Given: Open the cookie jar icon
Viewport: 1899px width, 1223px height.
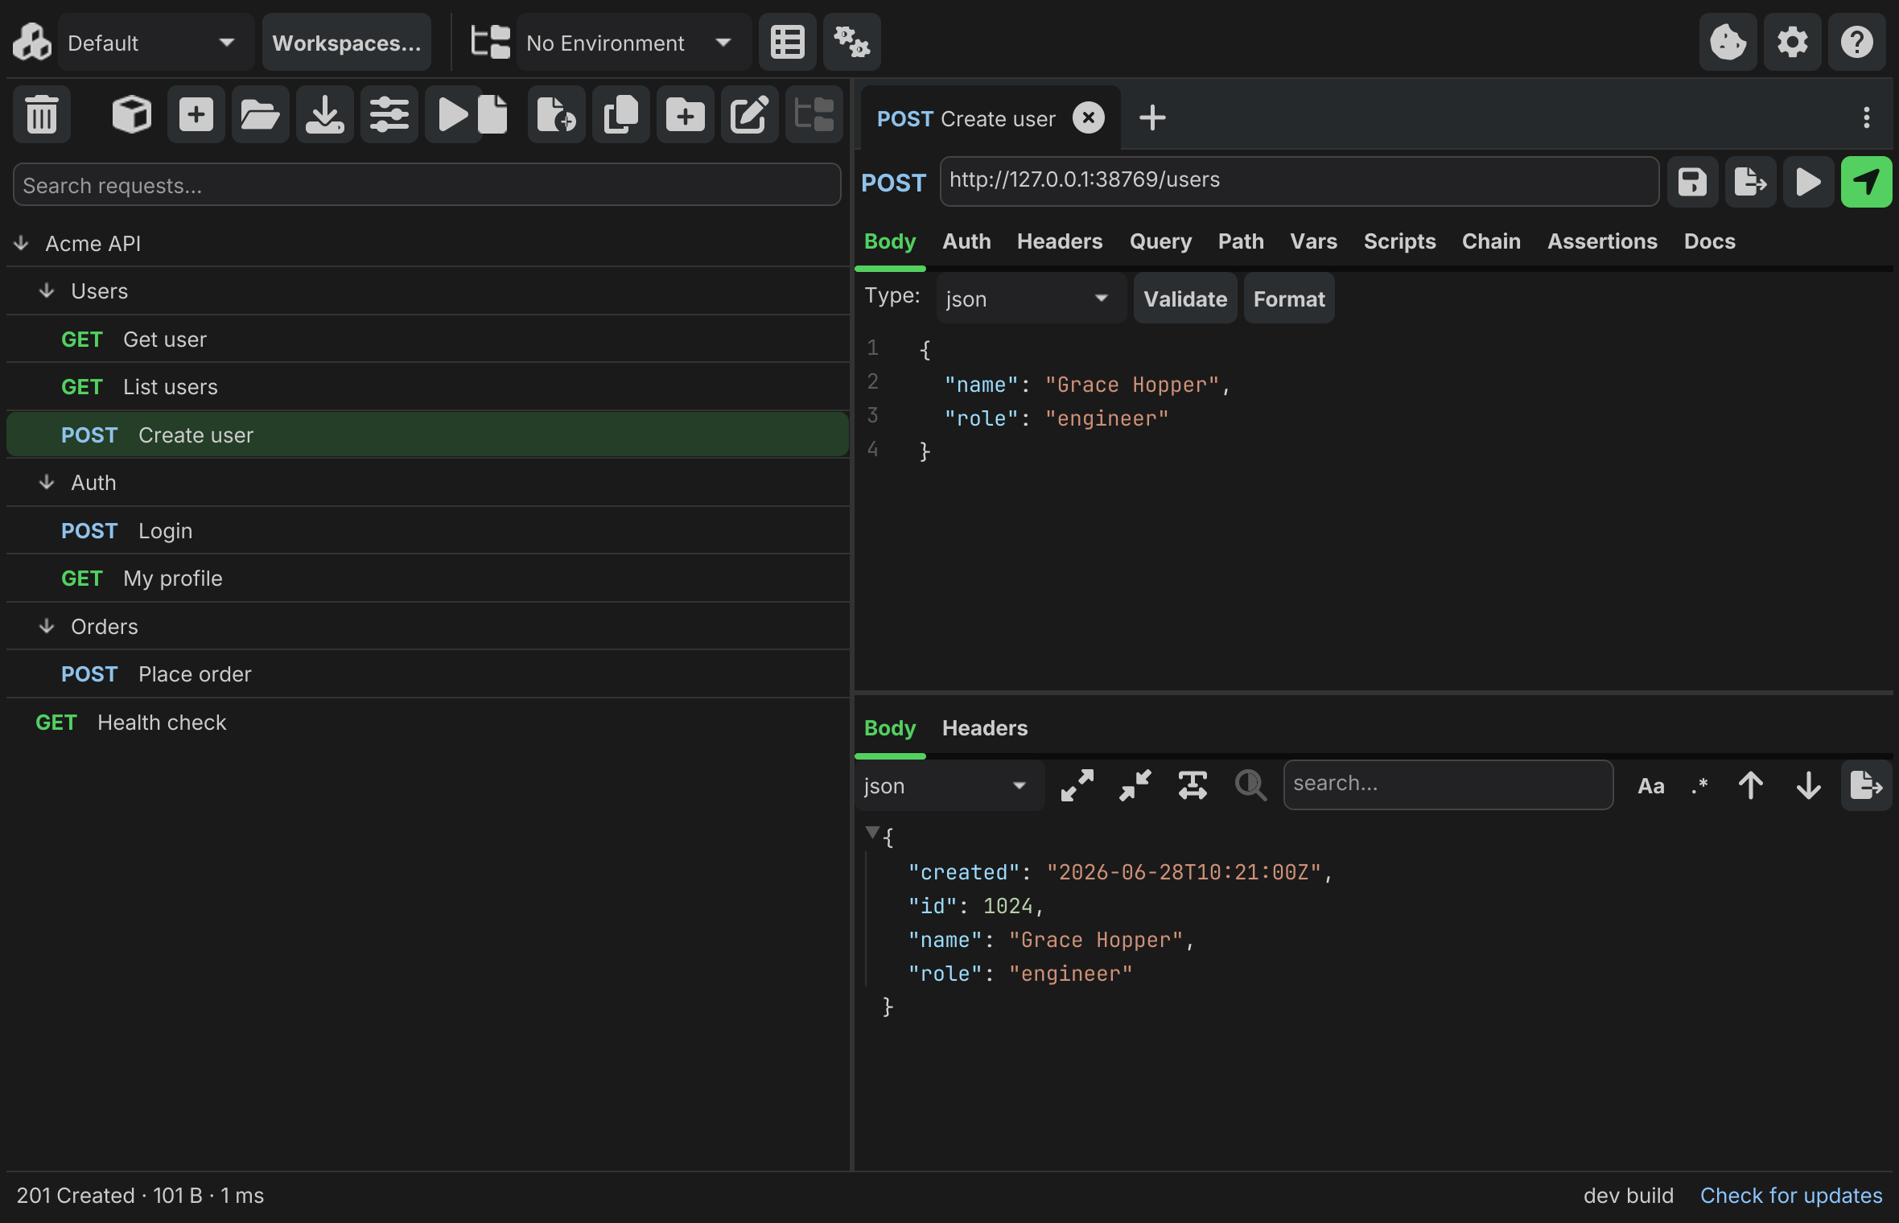Looking at the screenshot, I should 1728,42.
